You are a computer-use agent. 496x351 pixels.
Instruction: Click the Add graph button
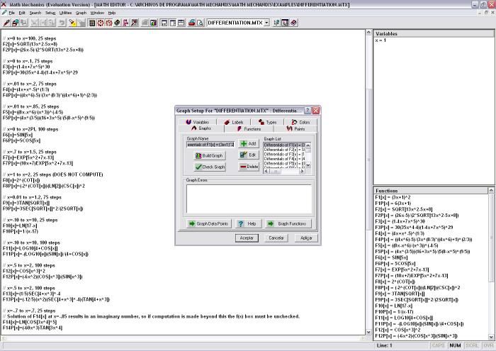tap(249, 144)
